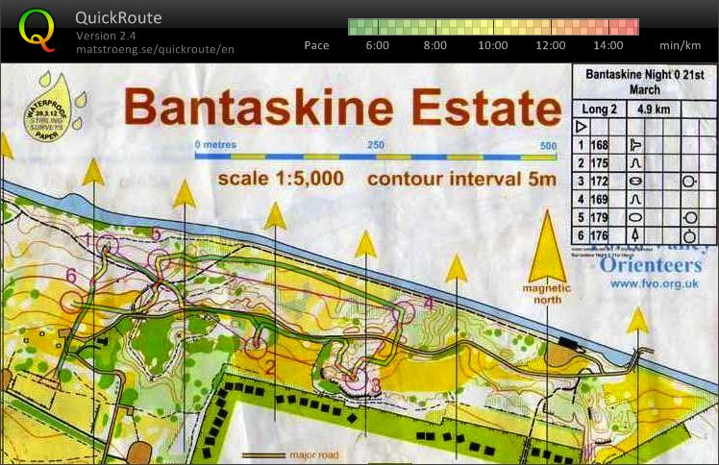Click the 'min/km' unit label
719x465 pixels.
tap(680, 45)
